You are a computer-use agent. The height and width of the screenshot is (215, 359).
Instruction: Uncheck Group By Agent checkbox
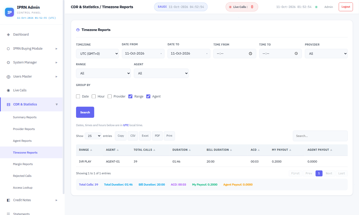(x=148, y=96)
